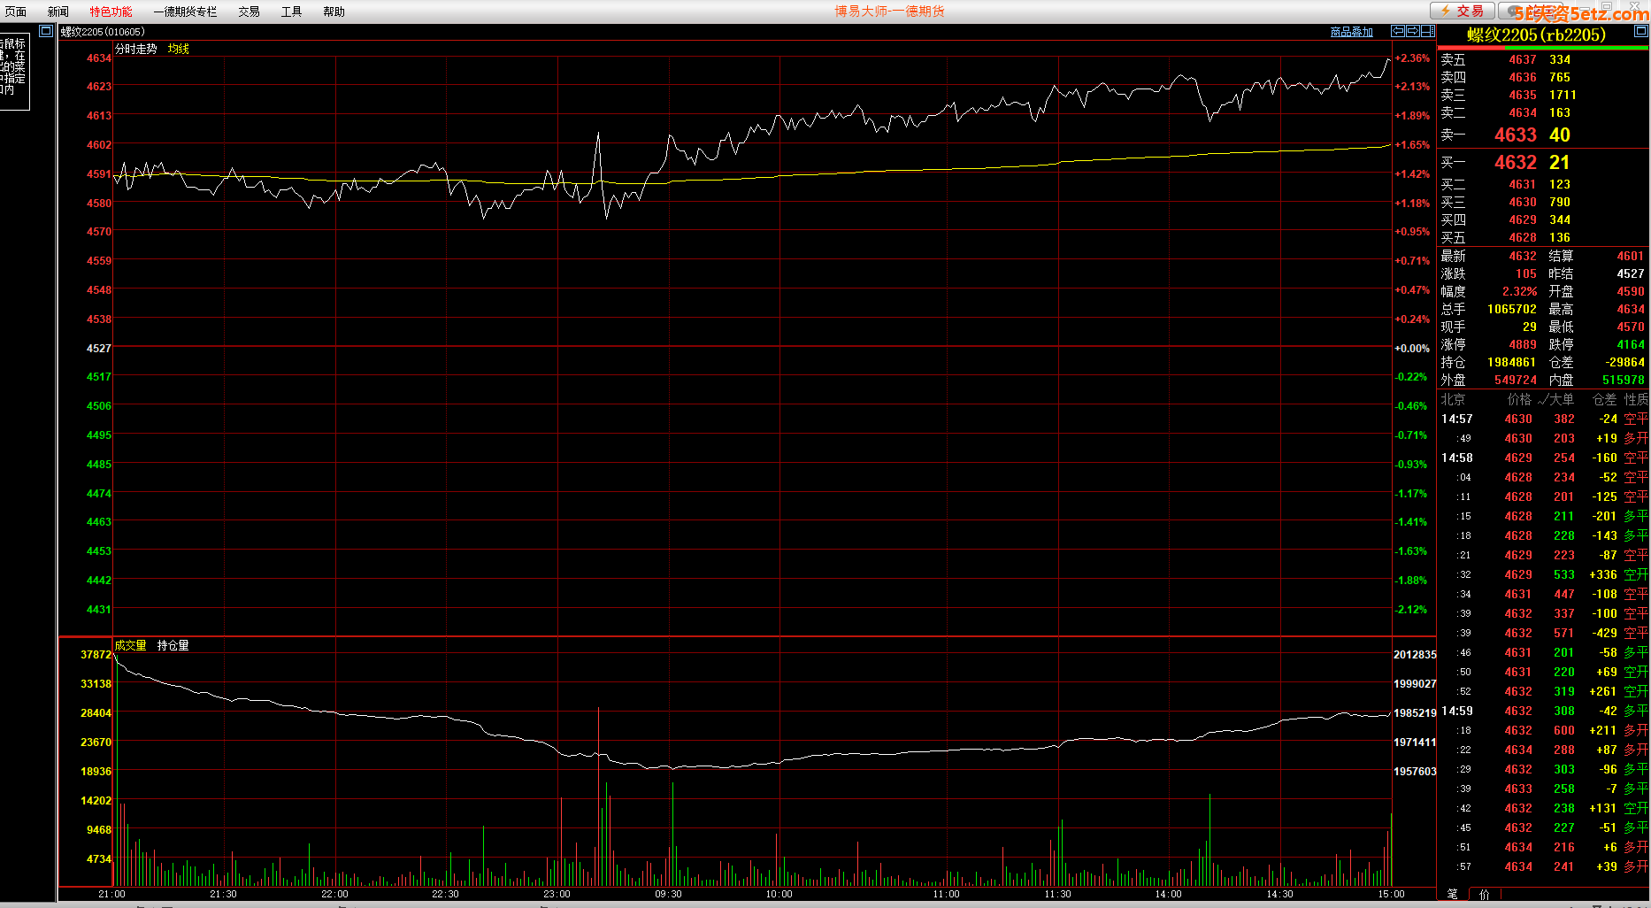The height and width of the screenshot is (908, 1651).
Task: Open the 商品叠加 overlay link
Action: (x=1351, y=32)
